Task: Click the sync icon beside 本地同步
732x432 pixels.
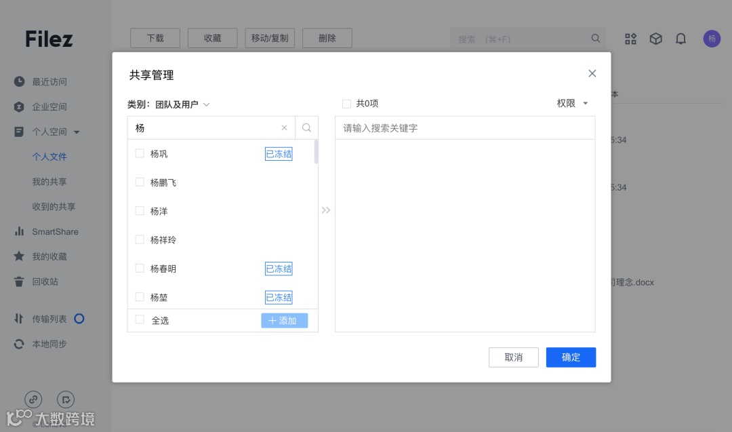Action: tap(19, 344)
